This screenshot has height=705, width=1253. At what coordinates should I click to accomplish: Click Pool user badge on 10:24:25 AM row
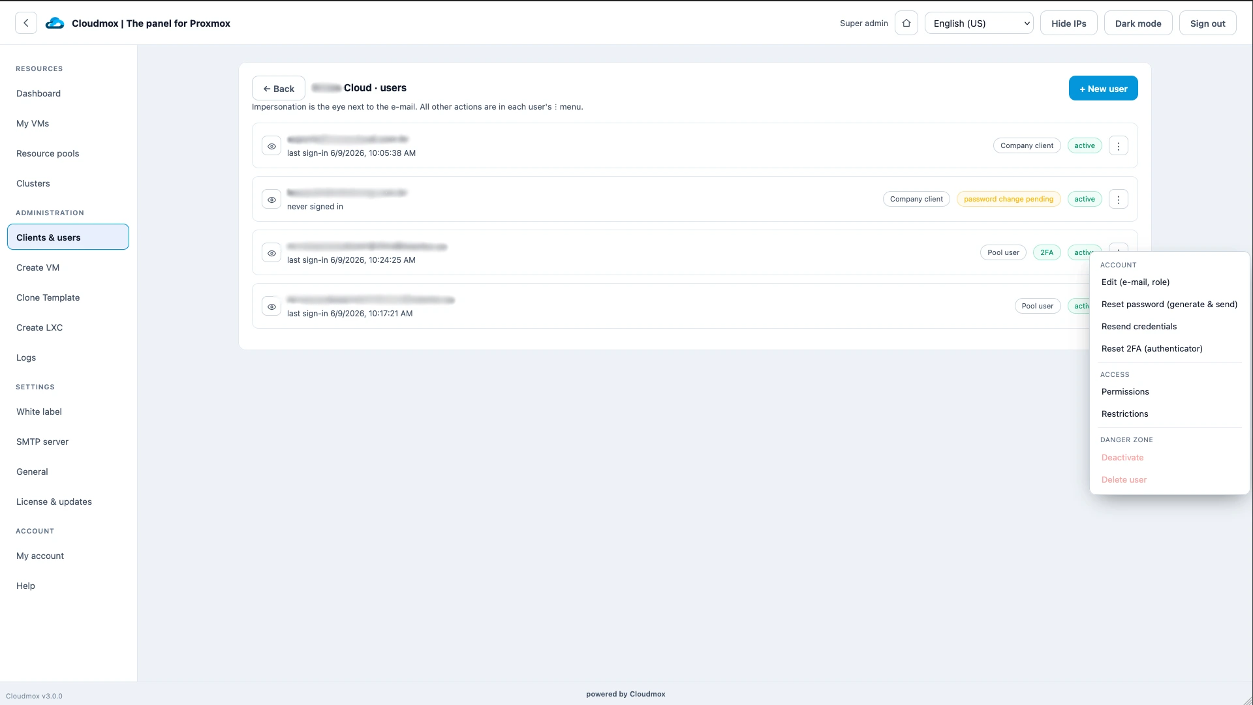click(x=1003, y=253)
